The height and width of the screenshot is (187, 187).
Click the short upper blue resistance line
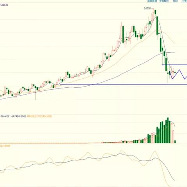175,65
